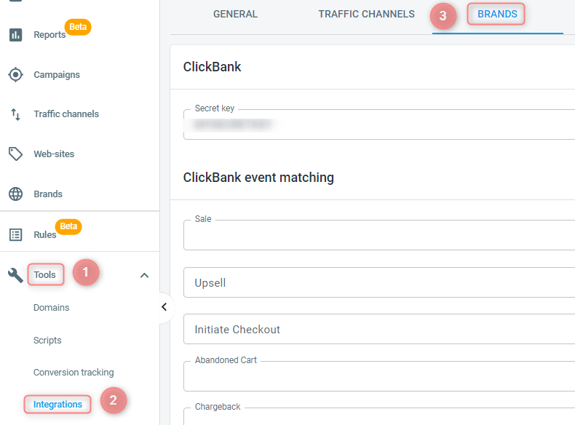
Task: Click the Reports bar chart icon
Action: coord(15,35)
